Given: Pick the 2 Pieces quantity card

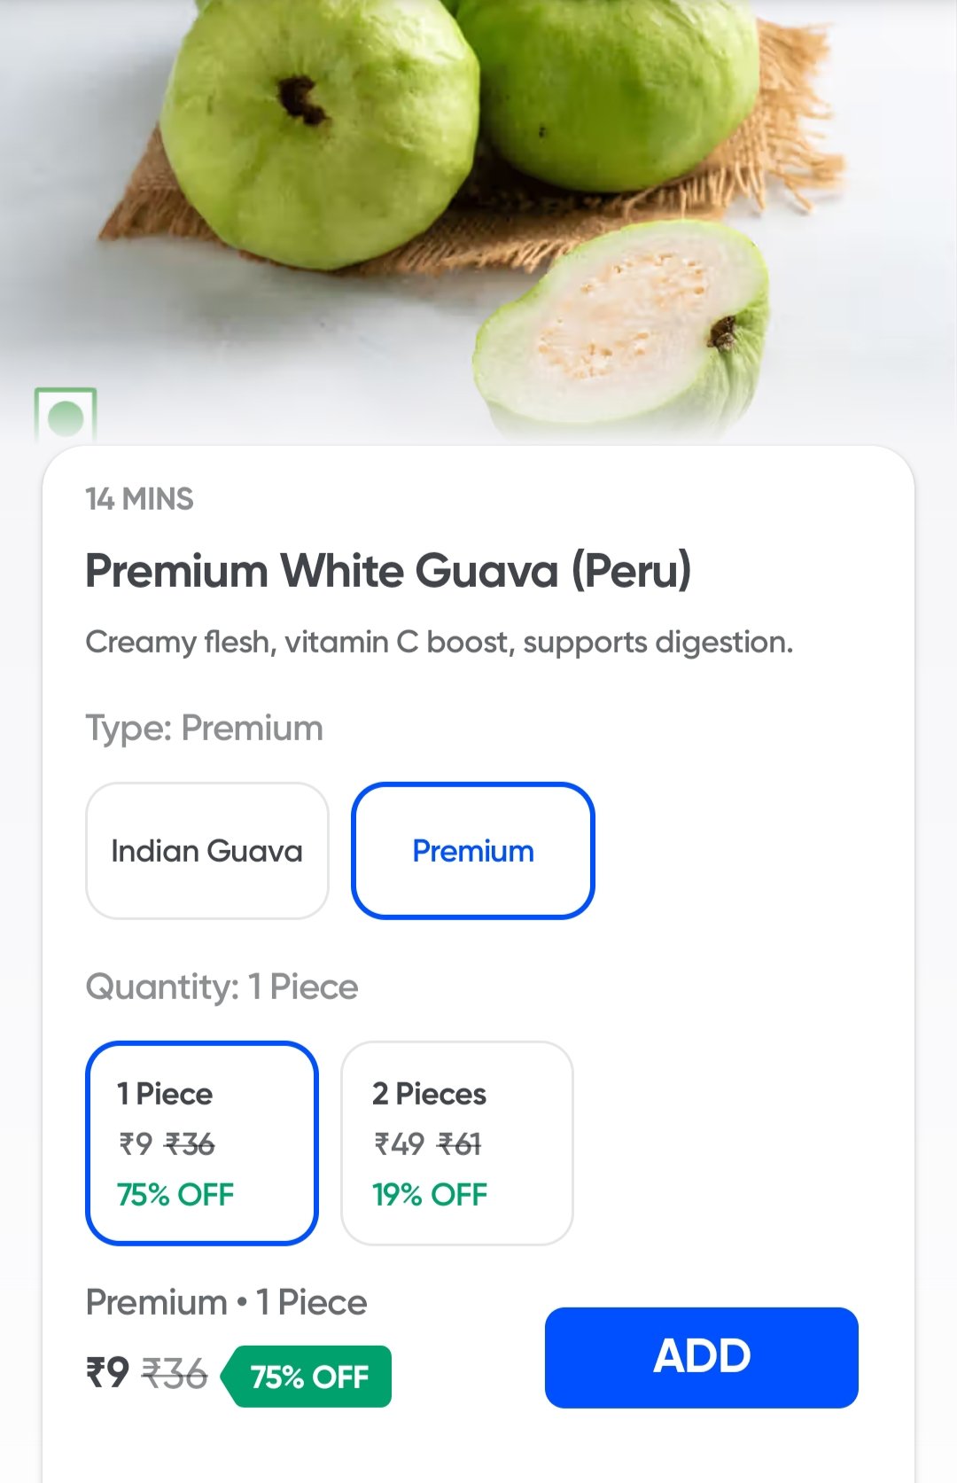Looking at the screenshot, I should pos(457,1143).
